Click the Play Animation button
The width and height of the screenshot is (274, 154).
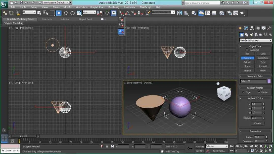[x=242, y=146]
